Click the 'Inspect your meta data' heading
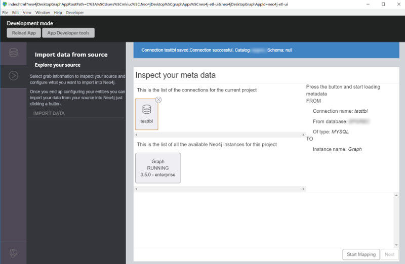 (175, 75)
